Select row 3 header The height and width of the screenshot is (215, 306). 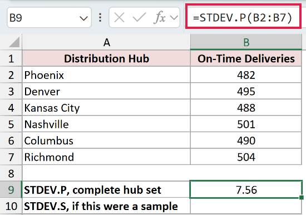(x=11, y=91)
